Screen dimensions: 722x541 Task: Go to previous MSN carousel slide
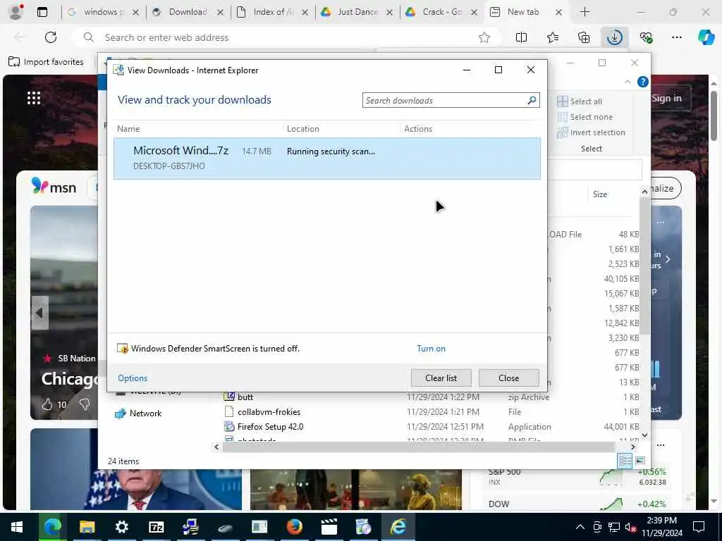point(39,313)
